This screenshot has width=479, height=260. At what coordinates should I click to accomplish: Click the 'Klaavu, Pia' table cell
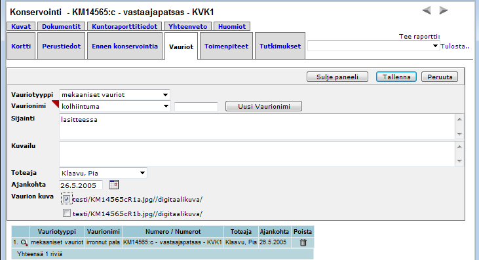241,242
